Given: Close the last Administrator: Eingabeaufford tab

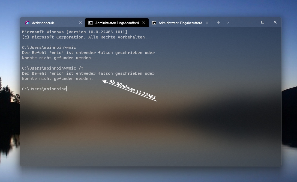Looking at the screenshot, I should pos(207,23).
